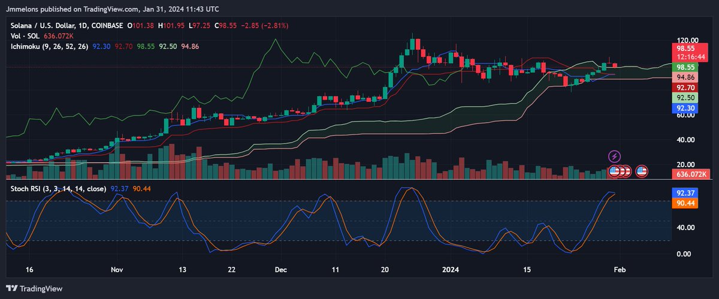Screen dimensions: 719x299
Task: Click the light green 92.50 tag on the price axis
Action: click(x=685, y=98)
